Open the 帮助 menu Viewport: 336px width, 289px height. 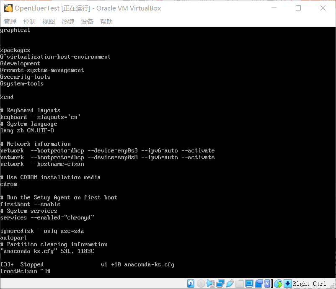pyautogui.click(x=106, y=22)
